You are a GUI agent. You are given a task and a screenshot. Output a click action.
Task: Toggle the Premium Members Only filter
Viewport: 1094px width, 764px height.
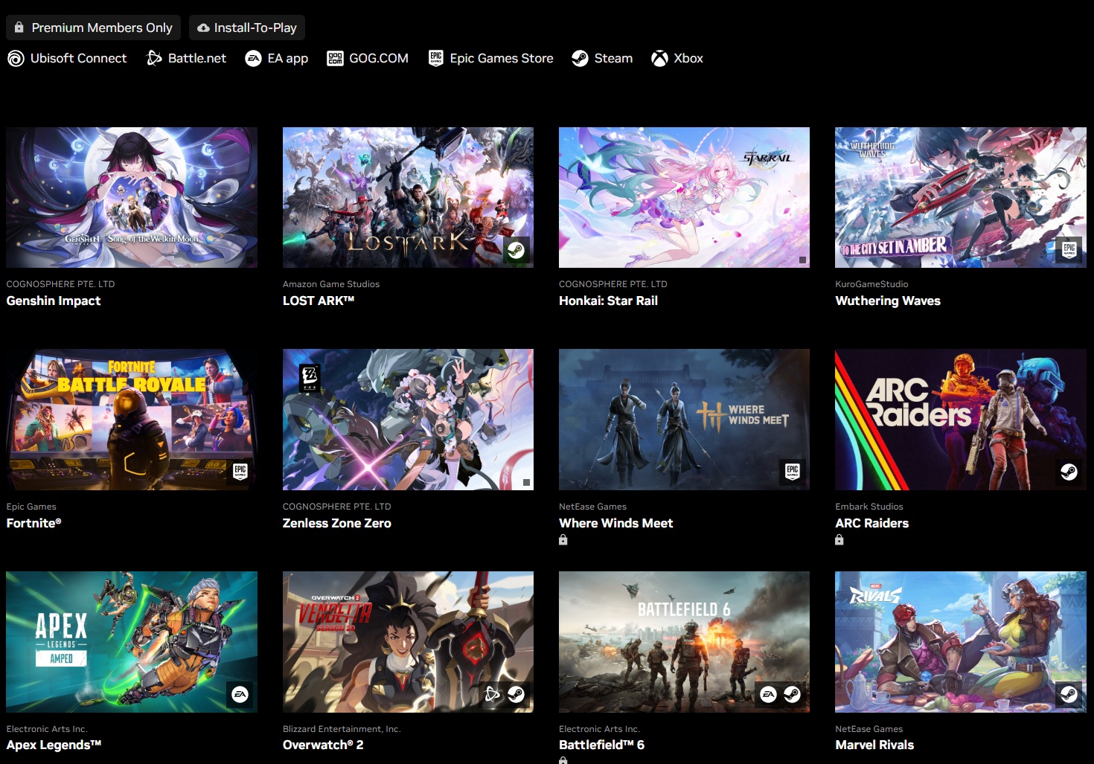pos(93,28)
